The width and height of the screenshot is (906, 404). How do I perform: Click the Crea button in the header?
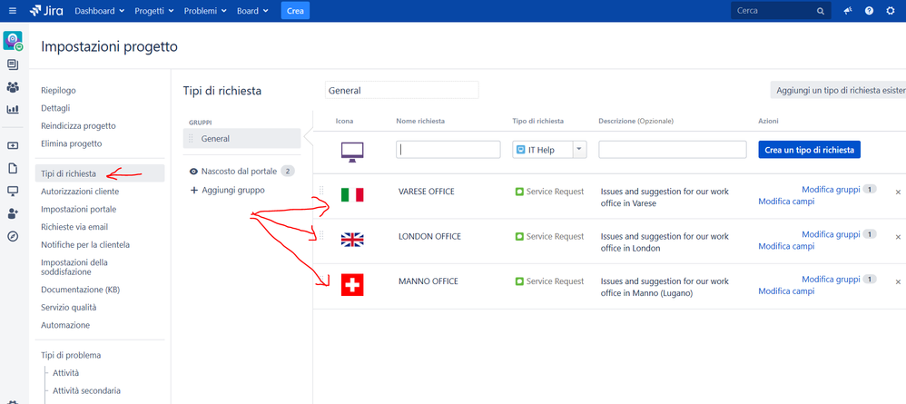[295, 10]
